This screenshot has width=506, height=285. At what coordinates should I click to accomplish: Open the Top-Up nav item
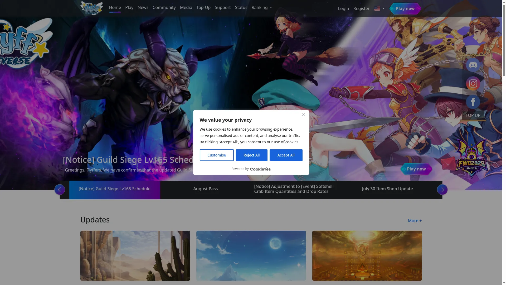(x=203, y=7)
